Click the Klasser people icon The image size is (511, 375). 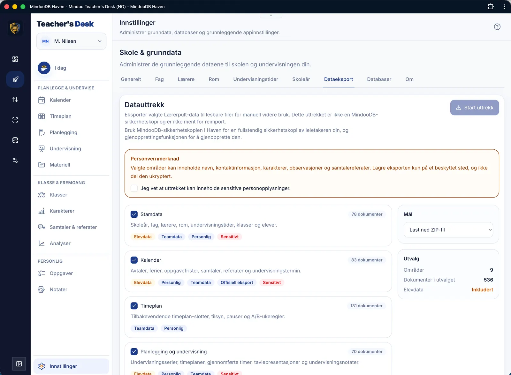[42, 195]
